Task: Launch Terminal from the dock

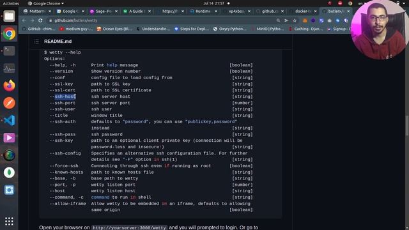Action: 9,51
